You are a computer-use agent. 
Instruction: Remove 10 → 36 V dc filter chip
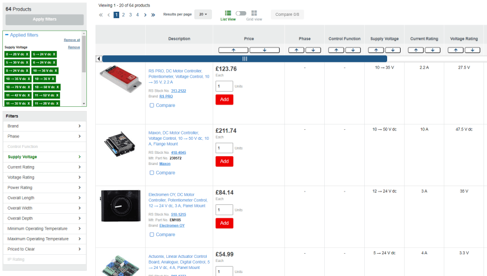[56, 71]
